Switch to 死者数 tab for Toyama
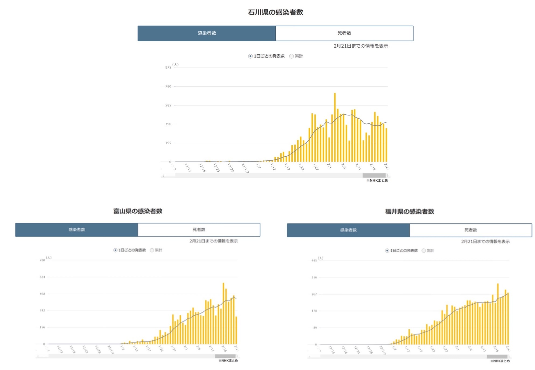Screen dimensions: 535x370 [199, 230]
